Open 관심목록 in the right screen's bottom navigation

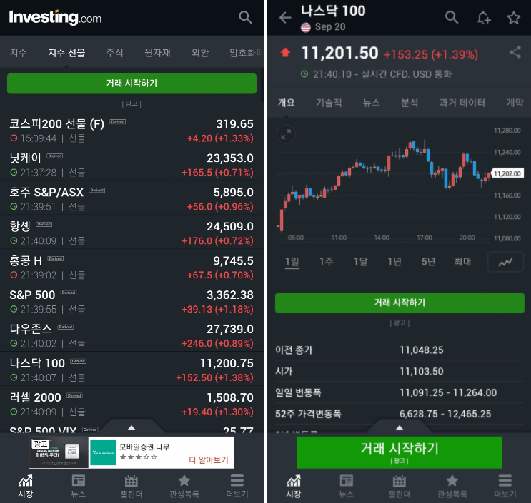pos(452,486)
